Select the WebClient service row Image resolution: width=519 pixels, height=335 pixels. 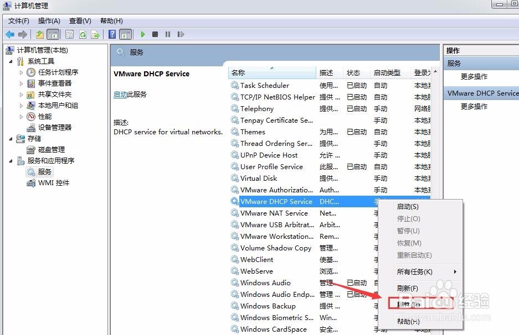coord(304,260)
